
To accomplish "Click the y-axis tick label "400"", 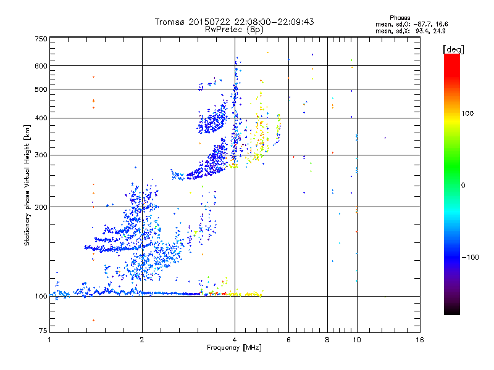I will coord(41,118).
